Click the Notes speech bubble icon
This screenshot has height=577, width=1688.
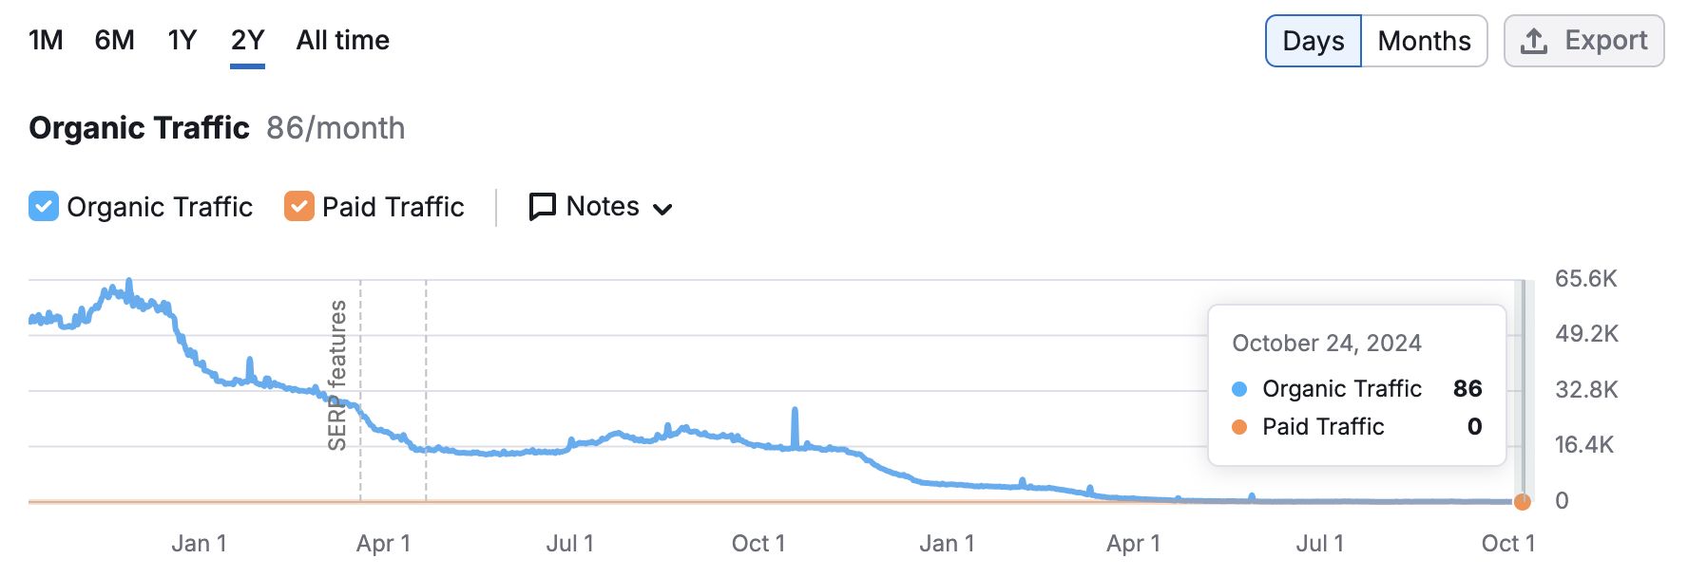pyautogui.click(x=542, y=207)
